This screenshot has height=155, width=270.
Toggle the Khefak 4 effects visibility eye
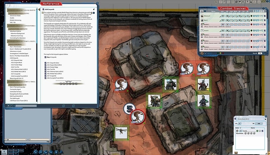(202, 49)
